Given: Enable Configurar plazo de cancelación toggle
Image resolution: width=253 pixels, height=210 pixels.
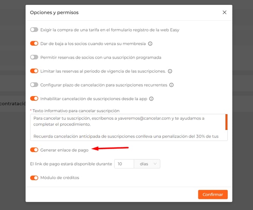Looking at the screenshot, I should pos(34,85).
